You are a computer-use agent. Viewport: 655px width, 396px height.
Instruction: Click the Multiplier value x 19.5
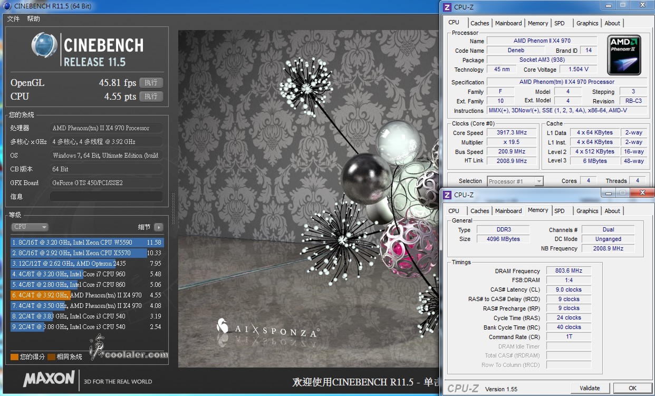(512, 142)
